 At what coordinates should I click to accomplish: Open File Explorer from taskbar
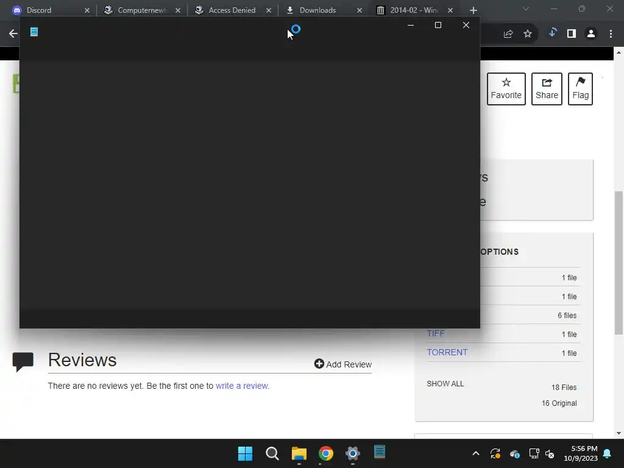[299, 453]
